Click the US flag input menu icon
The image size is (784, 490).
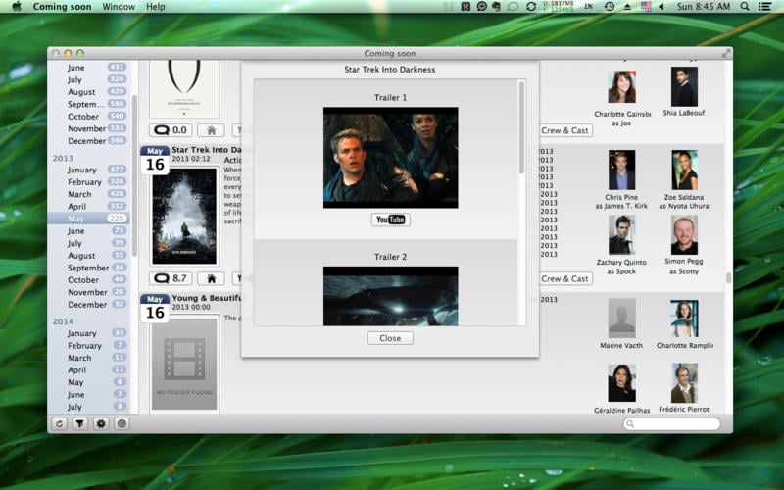click(646, 7)
